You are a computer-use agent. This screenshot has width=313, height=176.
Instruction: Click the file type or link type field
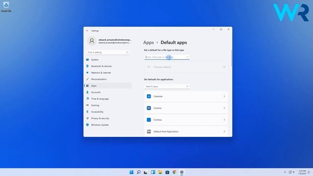167,57
